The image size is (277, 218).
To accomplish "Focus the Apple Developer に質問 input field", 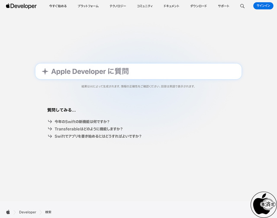I will point(138,71).
